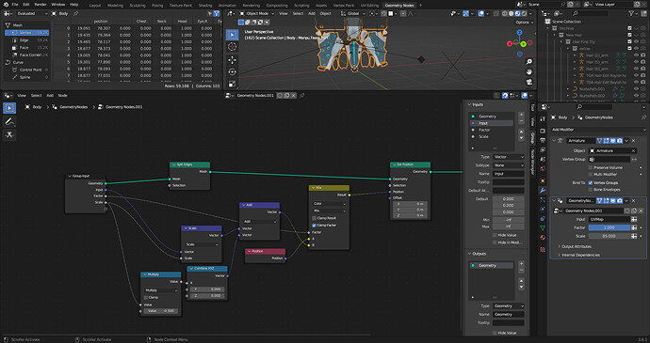The width and height of the screenshot is (650, 343).
Task: Enable Preserve Volume checkbox
Action: (x=591, y=167)
